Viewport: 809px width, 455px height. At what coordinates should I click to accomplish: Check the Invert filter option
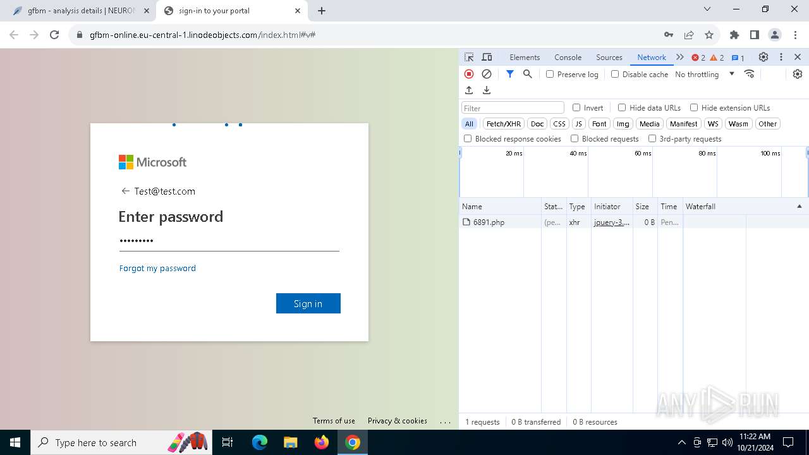pos(576,107)
